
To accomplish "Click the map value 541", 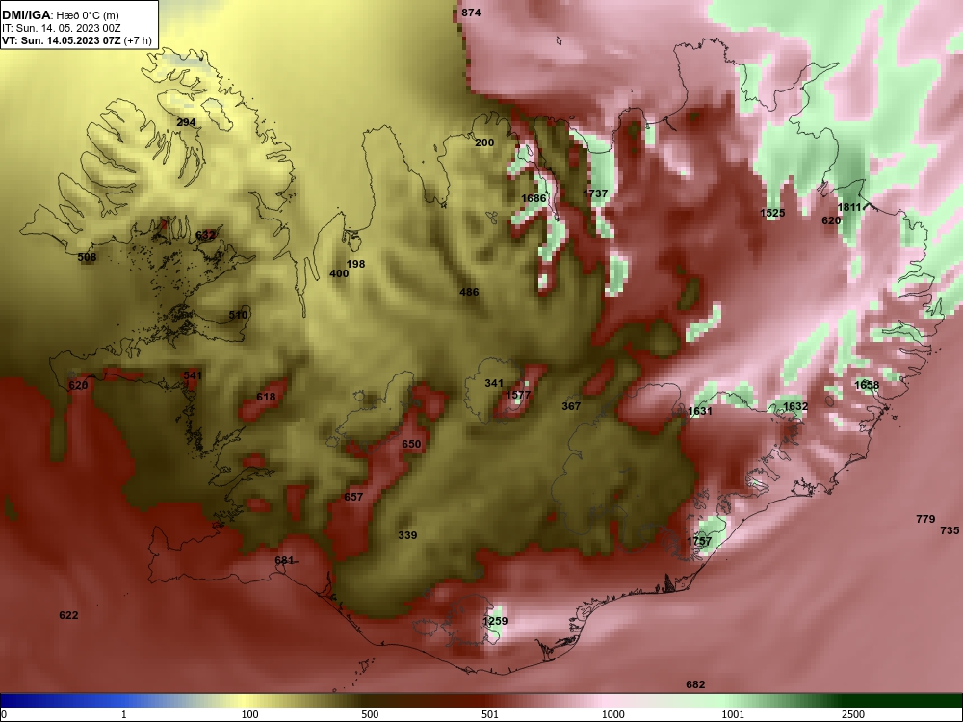I will 193,375.
